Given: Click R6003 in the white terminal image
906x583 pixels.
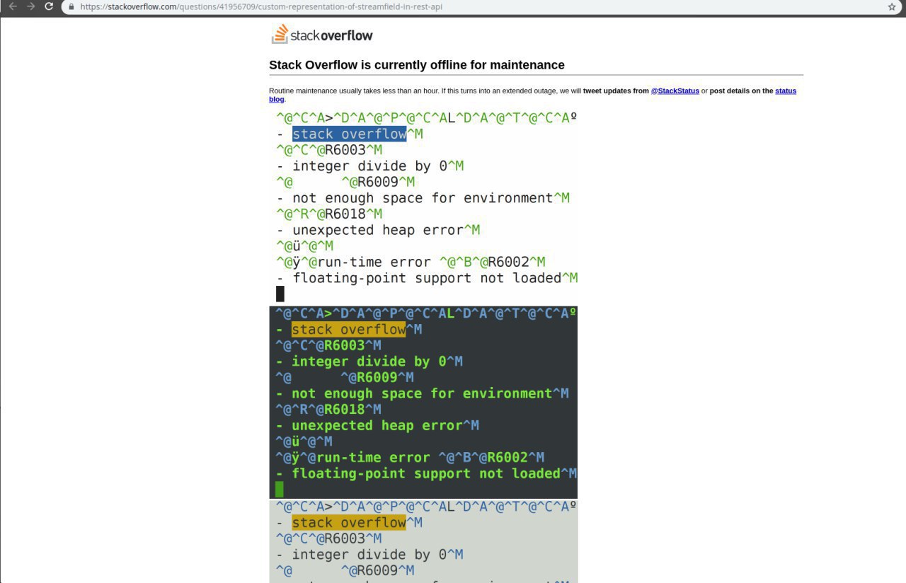Looking at the screenshot, I should tap(345, 150).
